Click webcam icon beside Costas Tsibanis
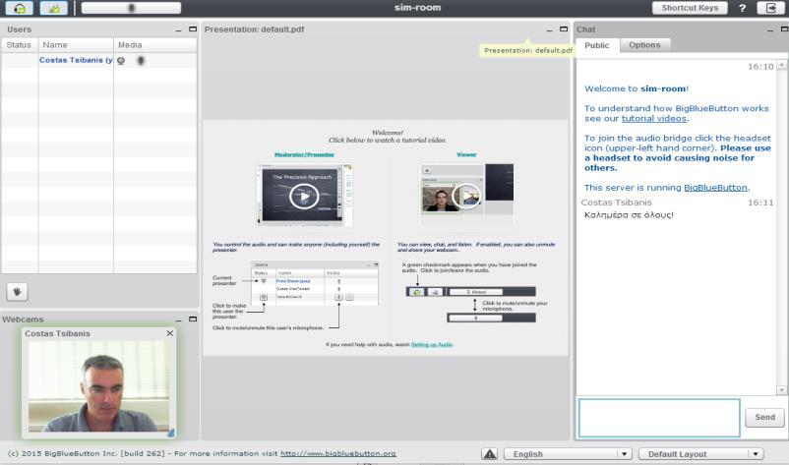This screenshot has width=789, height=465. 121,60
